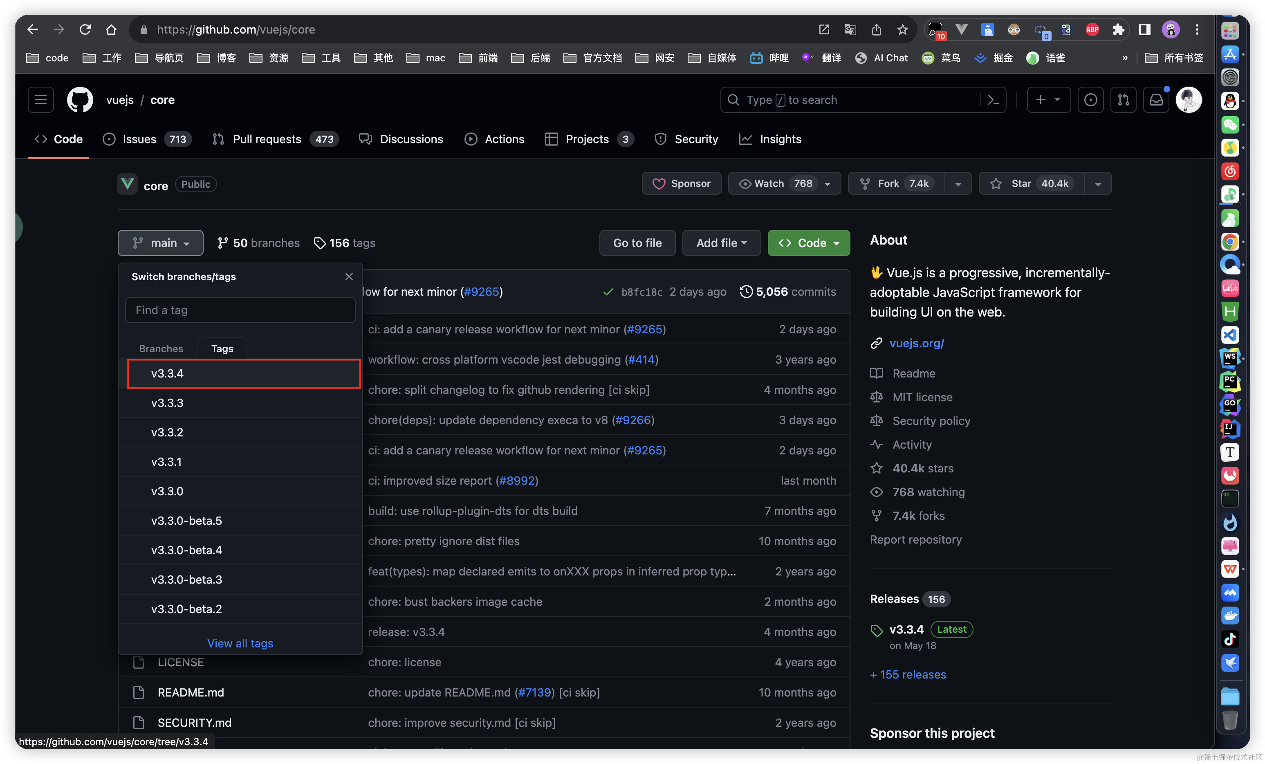Viewport: 1265px width, 764px height.
Task: Click the View all tags link
Action: (x=240, y=643)
